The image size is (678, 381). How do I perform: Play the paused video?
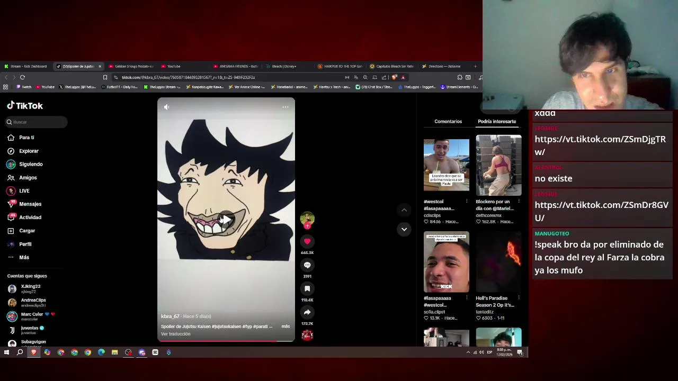(x=226, y=219)
